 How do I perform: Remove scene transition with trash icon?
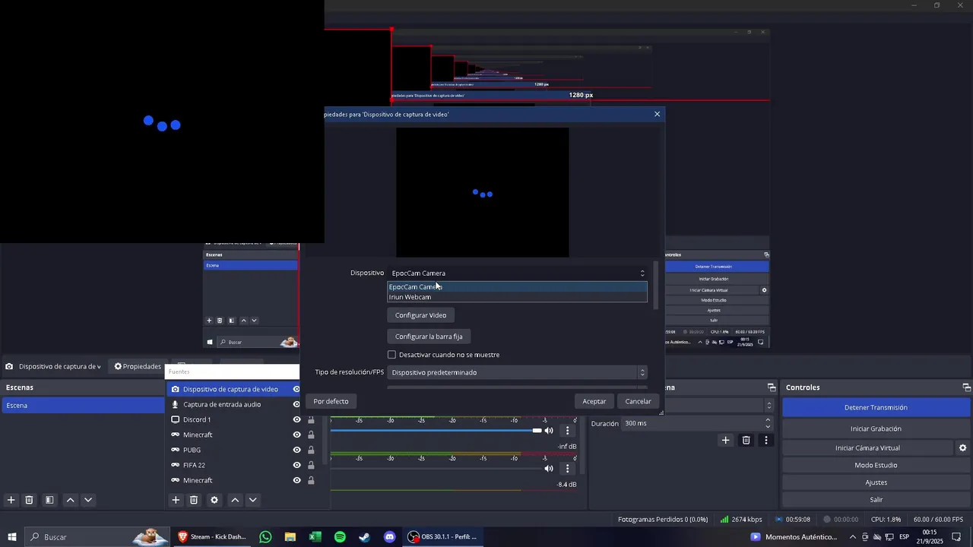tap(746, 440)
